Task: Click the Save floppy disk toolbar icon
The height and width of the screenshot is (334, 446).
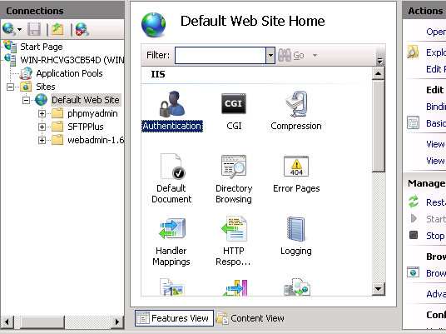Action: 34,29
